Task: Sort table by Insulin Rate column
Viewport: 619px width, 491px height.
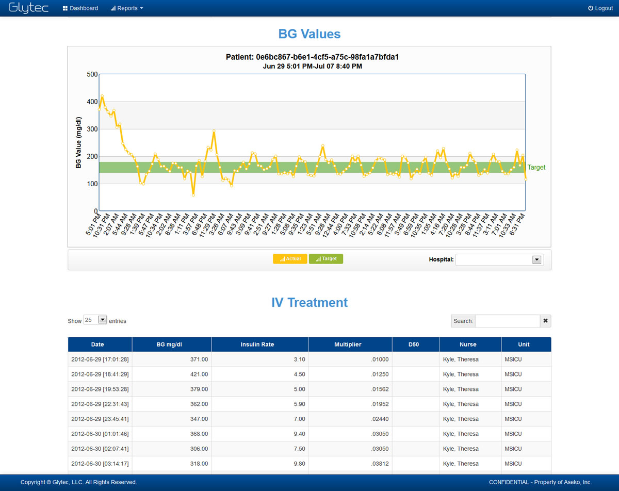Action: (x=260, y=345)
